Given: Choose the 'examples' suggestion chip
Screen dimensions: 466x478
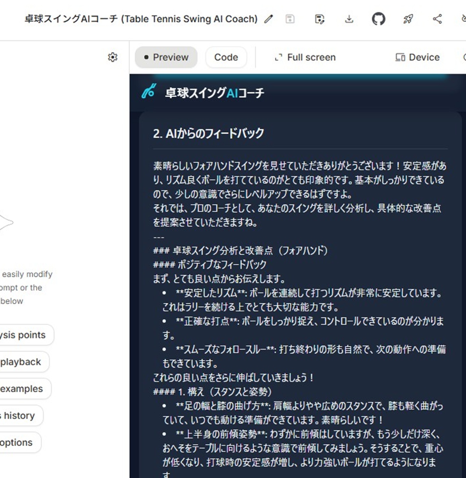Looking at the screenshot, I should (x=22, y=389).
